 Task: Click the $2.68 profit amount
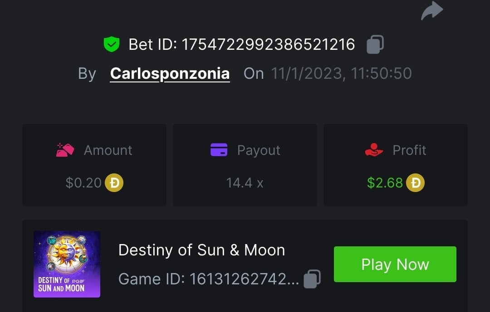pos(385,182)
